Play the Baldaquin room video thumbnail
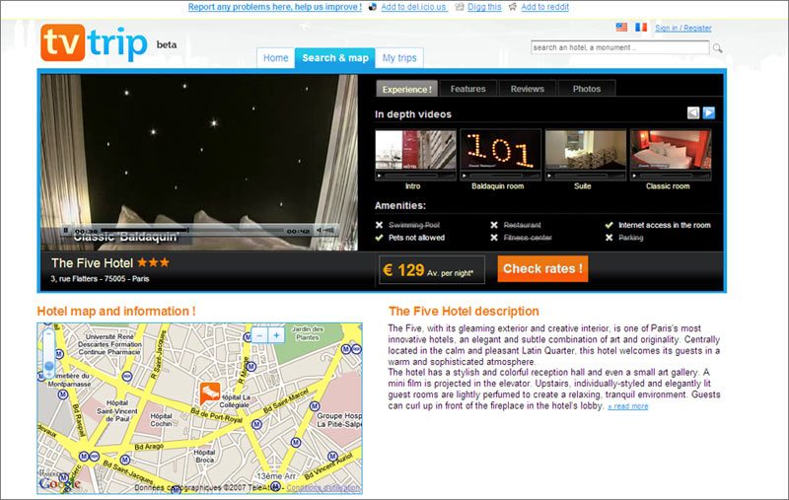 coord(500,154)
